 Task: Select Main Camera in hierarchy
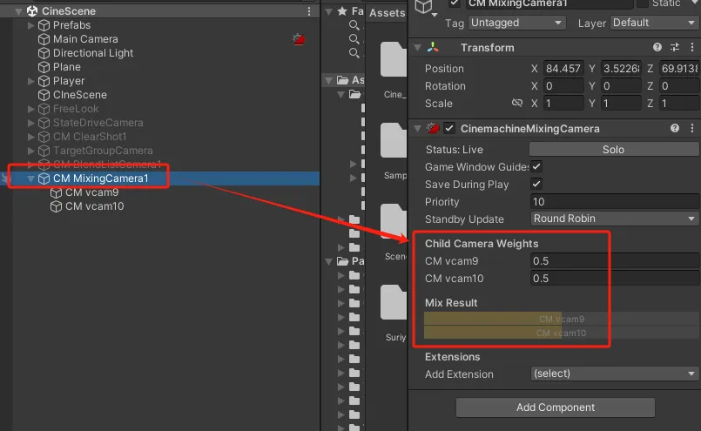(85, 39)
